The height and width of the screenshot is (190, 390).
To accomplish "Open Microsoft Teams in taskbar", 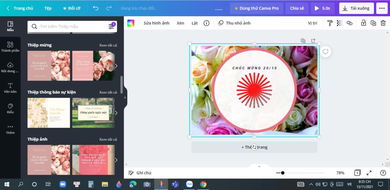I will [175, 184].
